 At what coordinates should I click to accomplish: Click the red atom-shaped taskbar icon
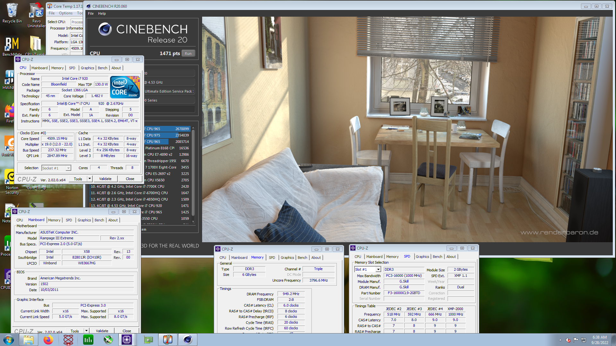click(x=68, y=340)
